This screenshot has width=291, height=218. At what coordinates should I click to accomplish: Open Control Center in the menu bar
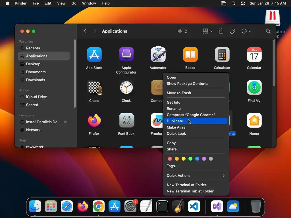pyautogui.click(x=243, y=3)
